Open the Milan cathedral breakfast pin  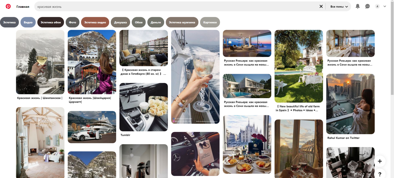pyautogui.click(x=247, y=144)
